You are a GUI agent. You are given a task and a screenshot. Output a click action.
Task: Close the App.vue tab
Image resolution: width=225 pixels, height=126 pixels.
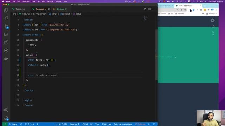click(49, 9)
